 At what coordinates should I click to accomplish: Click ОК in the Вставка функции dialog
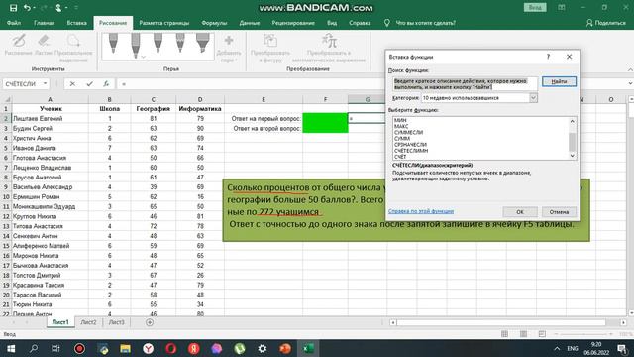(x=520, y=211)
